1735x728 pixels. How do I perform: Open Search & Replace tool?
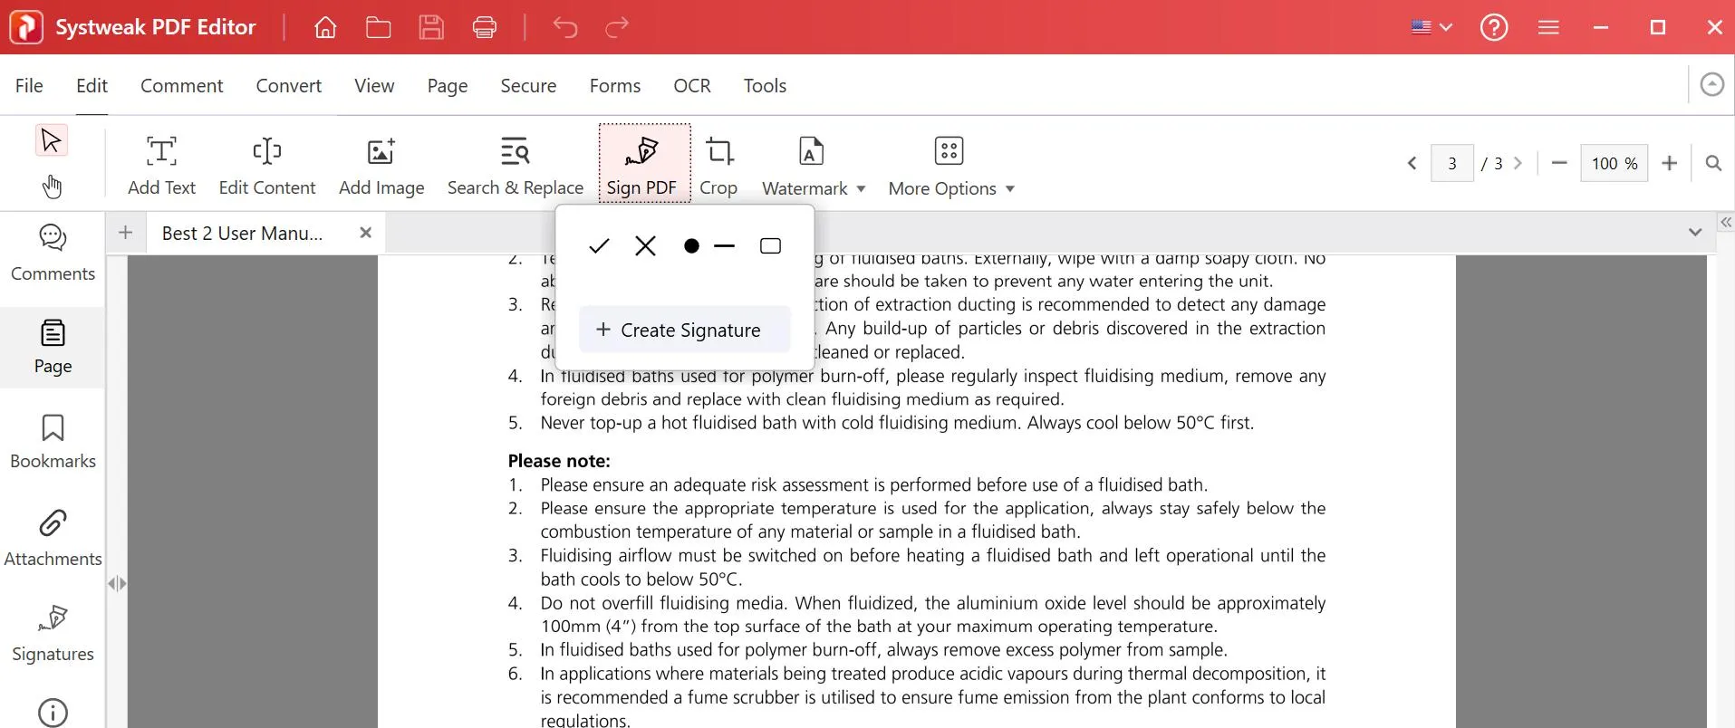click(516, 166)
